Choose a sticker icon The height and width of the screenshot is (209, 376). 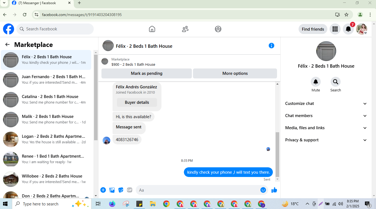(121, 190)
